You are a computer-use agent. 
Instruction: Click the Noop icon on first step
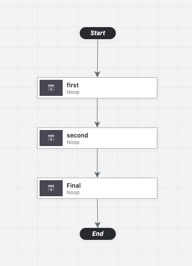(x=51, y=88)
